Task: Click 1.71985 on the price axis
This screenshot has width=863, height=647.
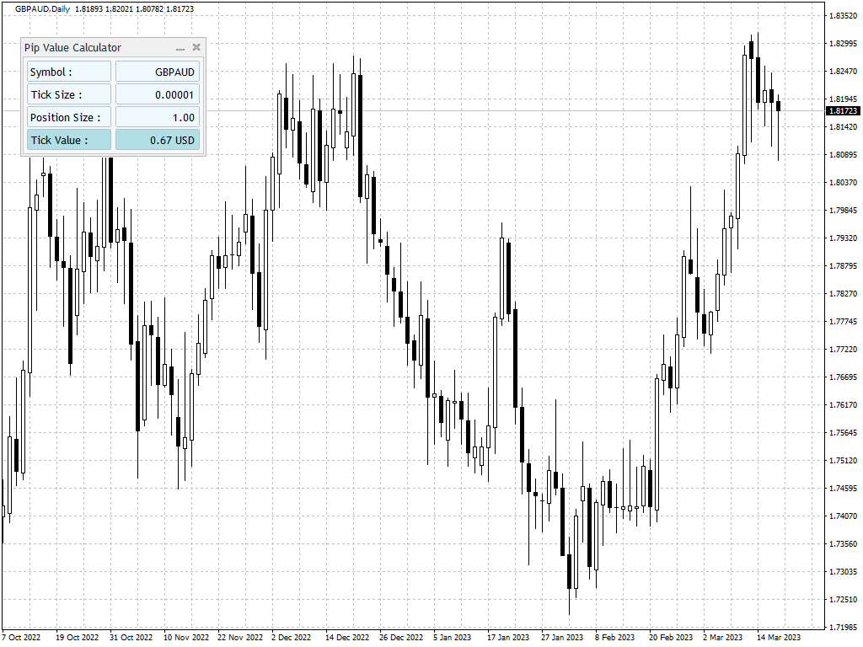Action: [x=843, y=628]
